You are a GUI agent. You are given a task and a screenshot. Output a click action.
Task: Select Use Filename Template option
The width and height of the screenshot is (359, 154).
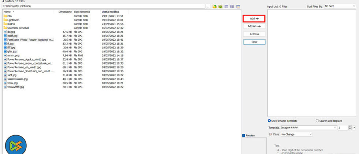click(269, 121)
